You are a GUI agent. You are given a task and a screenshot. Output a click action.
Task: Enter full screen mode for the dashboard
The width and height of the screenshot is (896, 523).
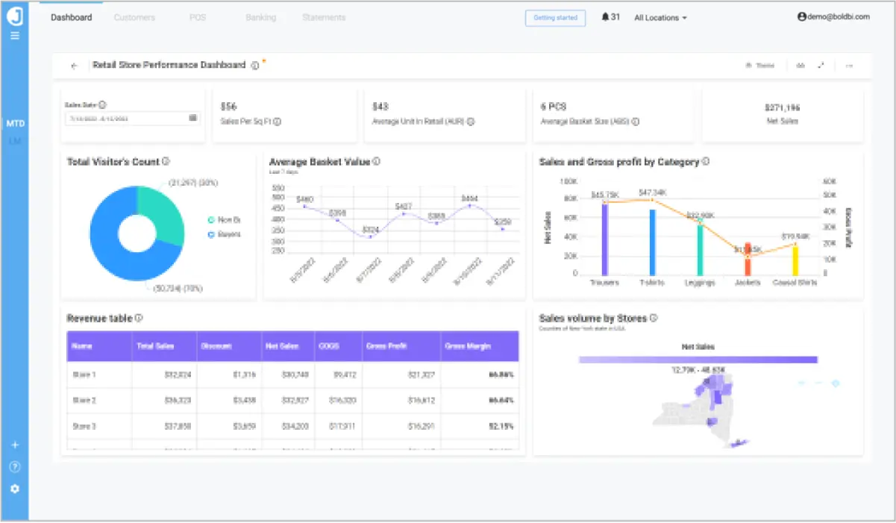coord(821,65)
